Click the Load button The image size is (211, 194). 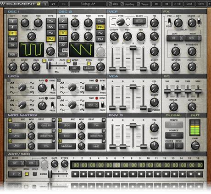pyautogui.click(x=189, y=4)
